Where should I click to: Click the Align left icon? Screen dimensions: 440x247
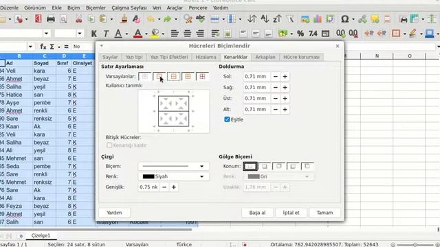175,34
